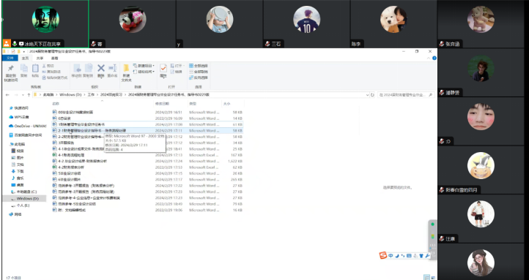Click the Excel icon of 4-1财务流程处理
Viewport: 529px width, 280px height.
pyautogui.click(x=55, y=155)
